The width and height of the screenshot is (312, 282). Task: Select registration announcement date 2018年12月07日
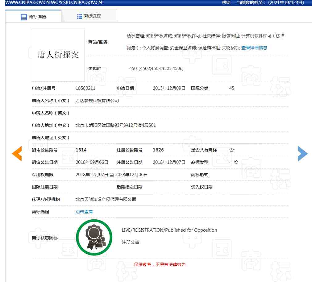tap(169, 162)
